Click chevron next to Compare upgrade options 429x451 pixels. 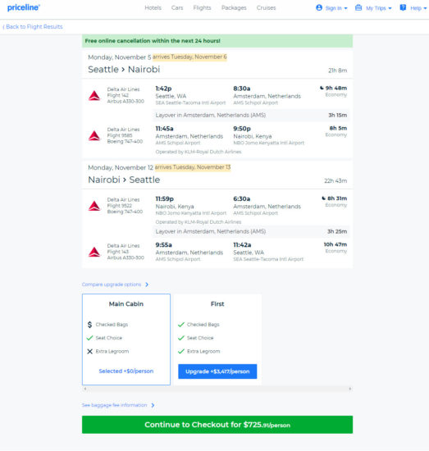click(x=147, y=285)
